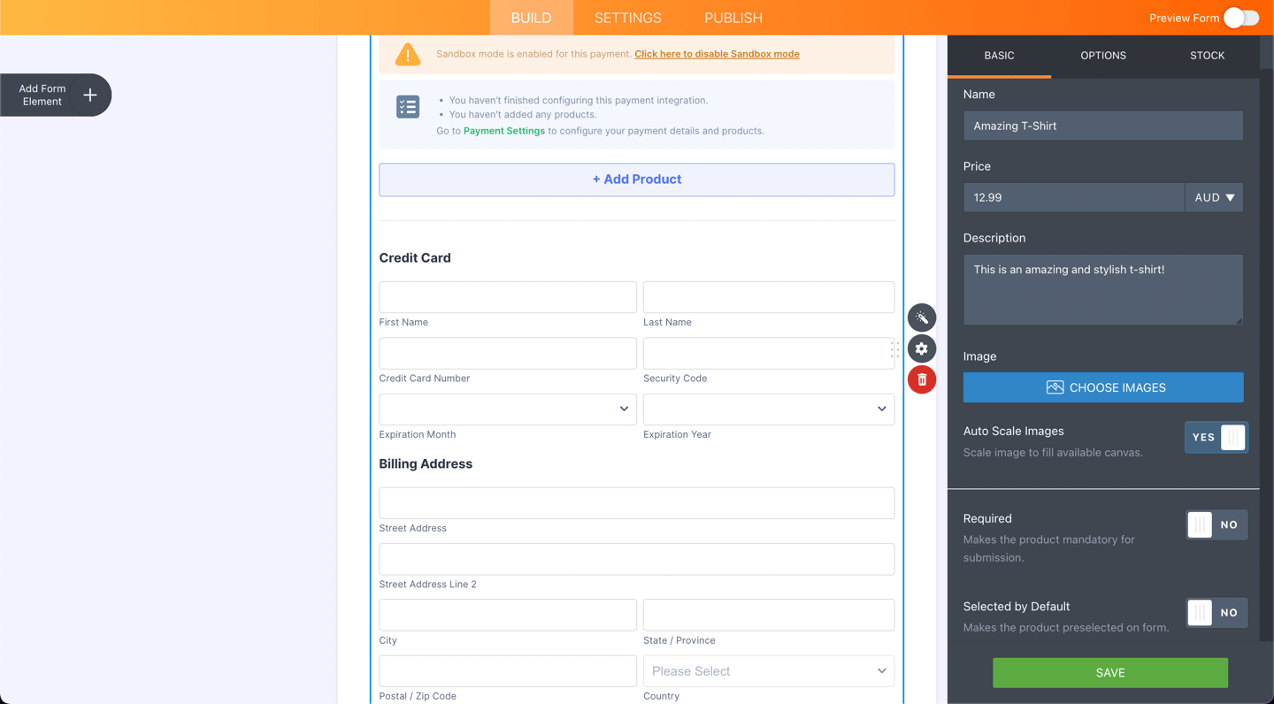Click the green SAVE button
Screen dimensions: 1274x704
pyautogui.click(x=1110, y=673)
